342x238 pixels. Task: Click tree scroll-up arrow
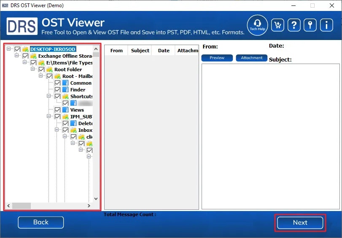pyautogui.click(x=96, y=48)
